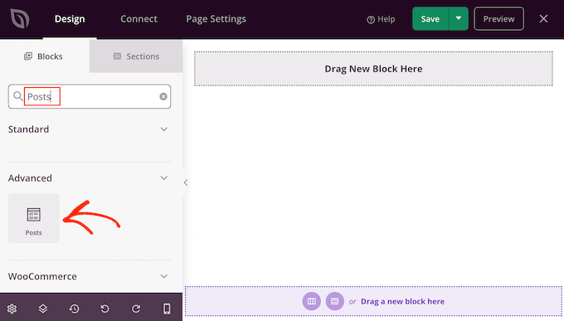
Task: Click Drag a new block here link
Action: [x=402, y=302]
